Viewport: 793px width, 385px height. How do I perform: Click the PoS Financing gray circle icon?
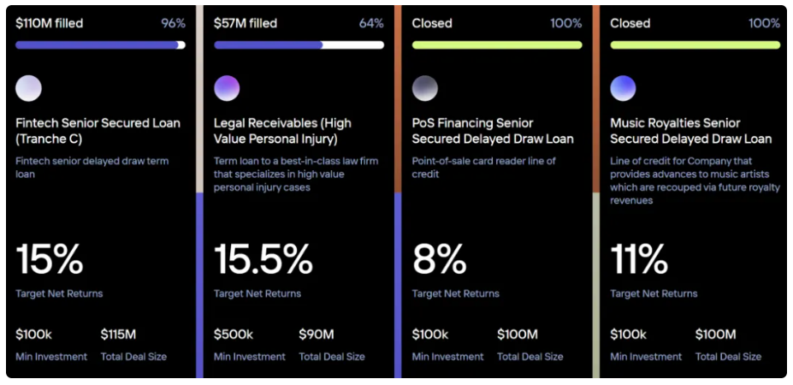point(425,88)
